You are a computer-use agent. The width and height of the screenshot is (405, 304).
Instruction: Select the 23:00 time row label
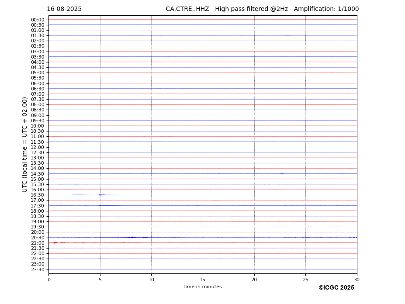coord(38,264)
